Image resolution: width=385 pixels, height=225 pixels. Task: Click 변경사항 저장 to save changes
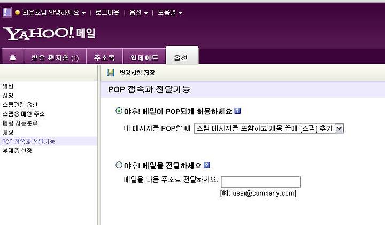coord(137,73)
